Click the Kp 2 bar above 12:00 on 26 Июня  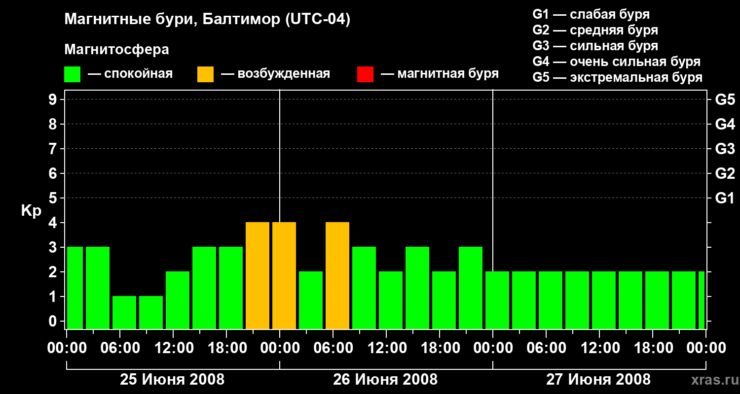point(391,300)
